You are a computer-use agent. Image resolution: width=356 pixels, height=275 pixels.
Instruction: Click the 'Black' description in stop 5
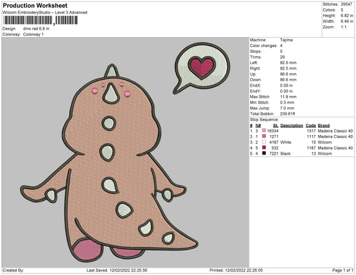pyautogui.click(x=285, y=154)
